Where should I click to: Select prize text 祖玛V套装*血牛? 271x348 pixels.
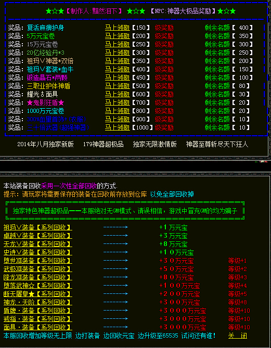click(x=50, y=70)
